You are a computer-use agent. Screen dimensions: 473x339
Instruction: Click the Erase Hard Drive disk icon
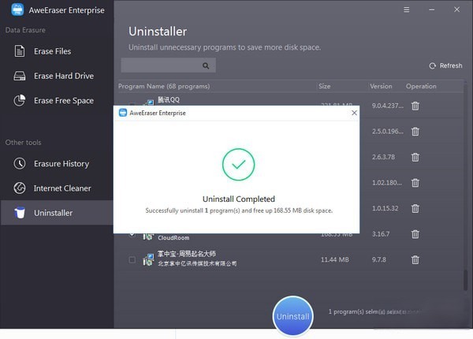tap(20, 76)
